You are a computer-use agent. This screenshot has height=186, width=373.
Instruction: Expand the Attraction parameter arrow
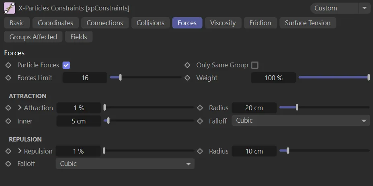click(20, 108)
